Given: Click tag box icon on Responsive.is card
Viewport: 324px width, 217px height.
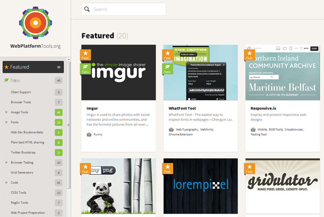Looking at the screenshot, I should 253,129.
